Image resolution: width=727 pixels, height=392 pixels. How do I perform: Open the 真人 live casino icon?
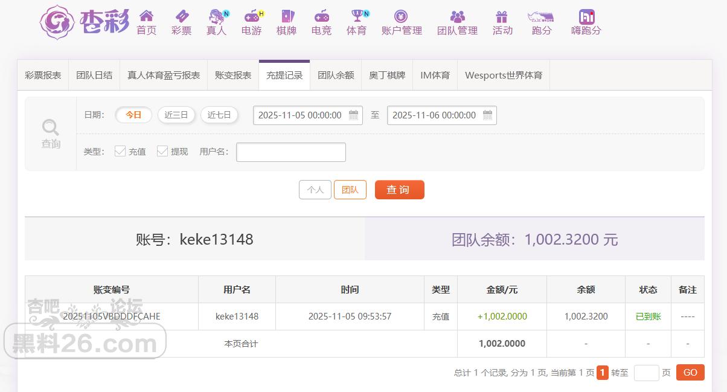click(216, 16)
